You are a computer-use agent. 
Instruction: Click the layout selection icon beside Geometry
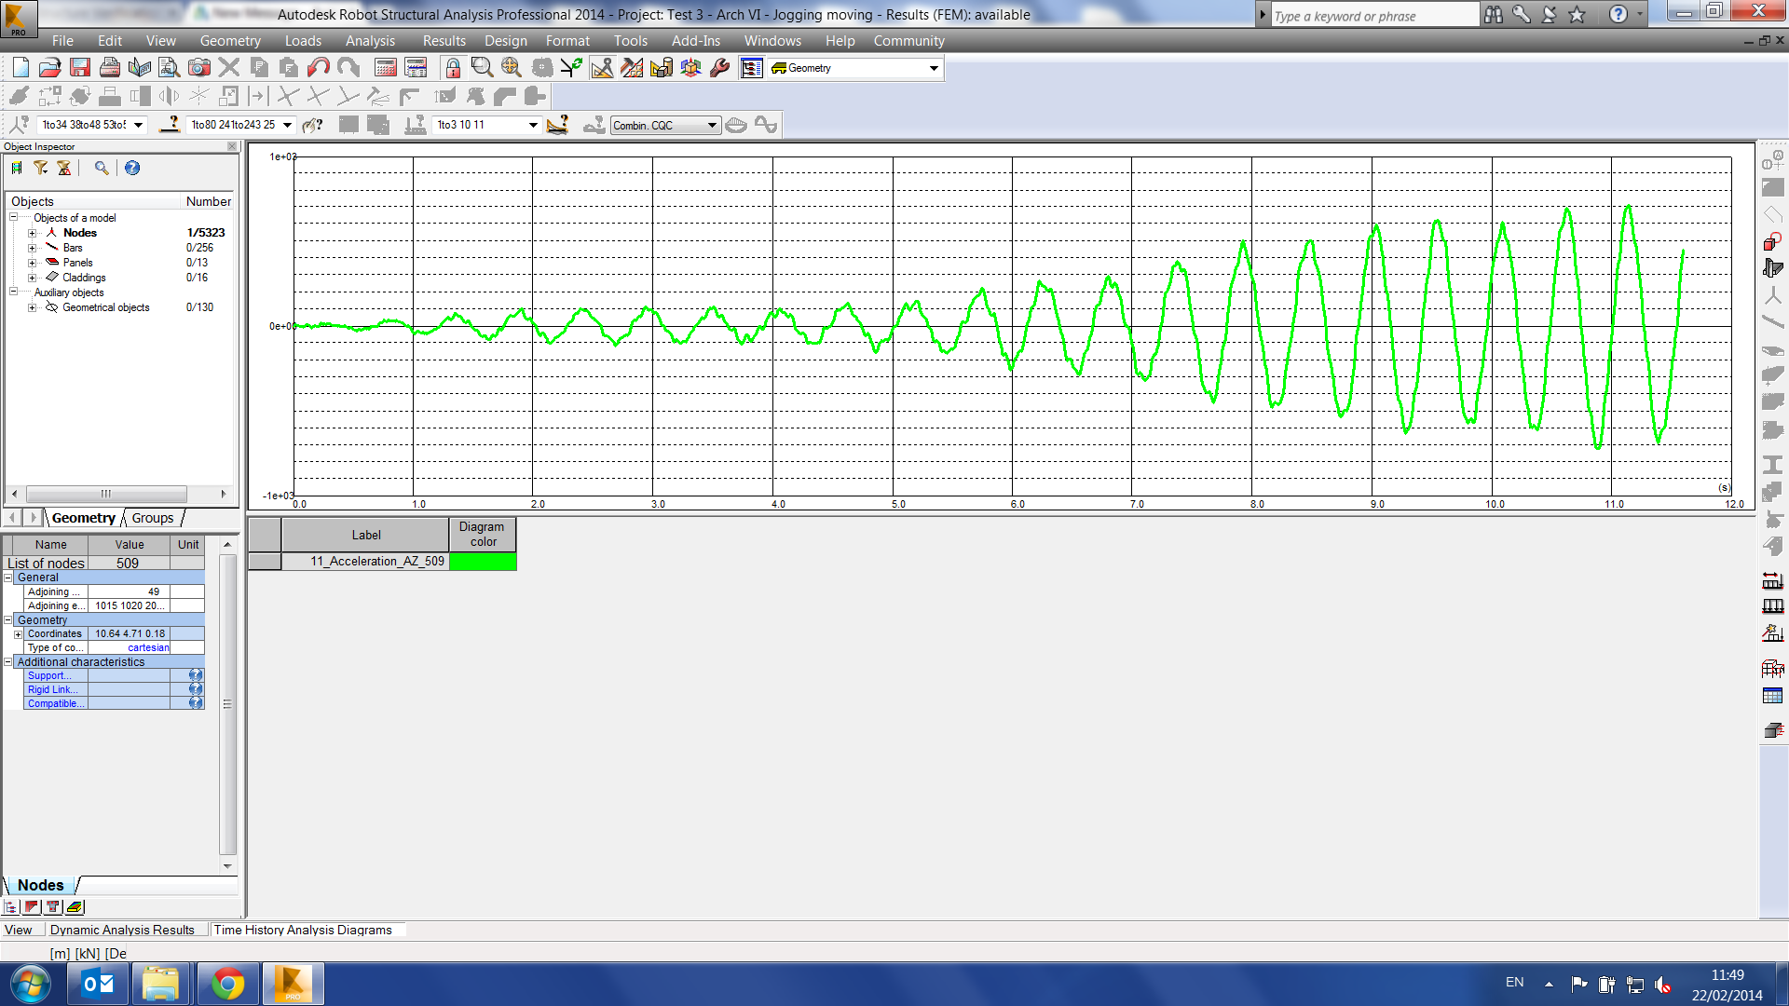click(x=751, y=68)
